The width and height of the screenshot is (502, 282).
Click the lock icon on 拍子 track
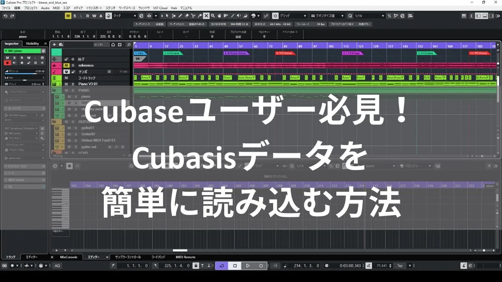point(66,59)
